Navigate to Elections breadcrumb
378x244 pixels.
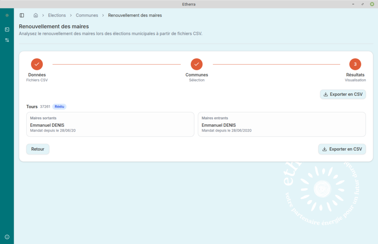(57, 15)
